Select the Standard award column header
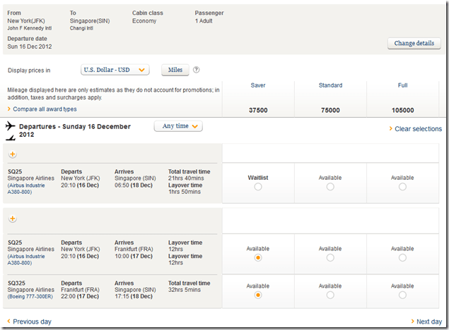This screenshot has width=449, height=330. [x=330, y=85]
